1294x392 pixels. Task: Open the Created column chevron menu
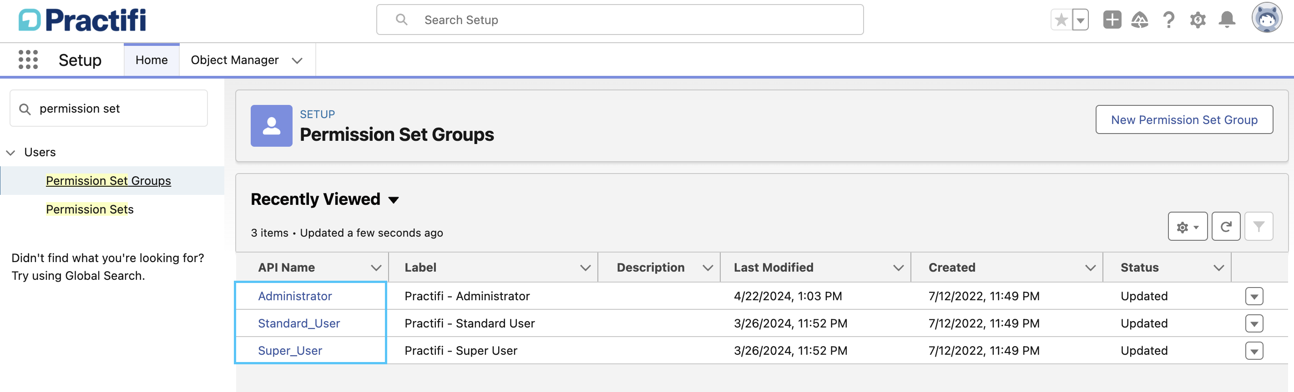[x=1090, y=268]
